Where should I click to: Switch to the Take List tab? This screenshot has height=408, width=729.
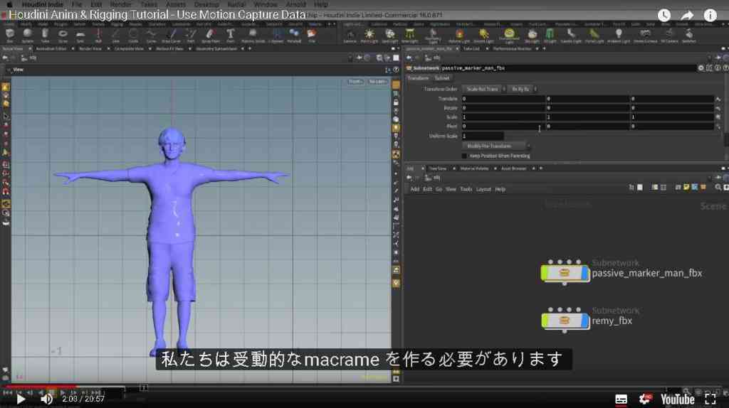coord(471,49)
